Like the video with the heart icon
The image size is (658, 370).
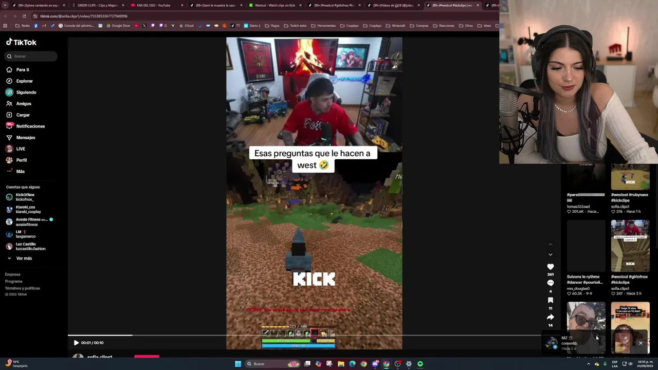(x=551, y=267)
